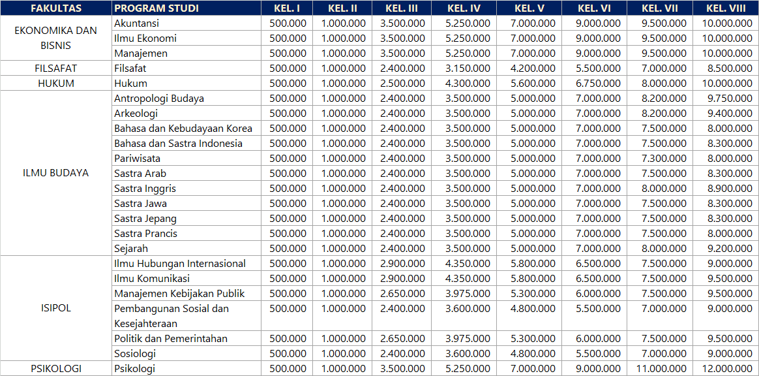This screenshot has width=759, height=376.
Task: Click the PROGRAM STUDI column header
Action: pos(186,8)
